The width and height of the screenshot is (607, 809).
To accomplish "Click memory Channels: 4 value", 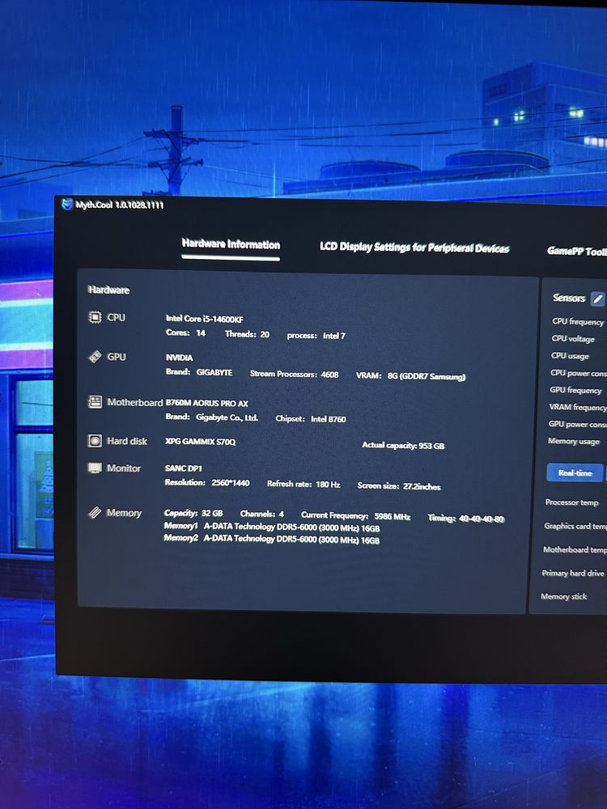I will tap(262, 514).
